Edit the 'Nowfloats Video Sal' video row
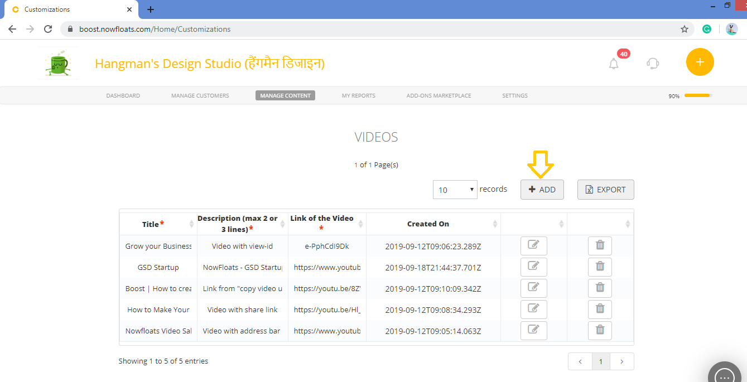Viewport: 747px width, 382px height. [533, 331]
